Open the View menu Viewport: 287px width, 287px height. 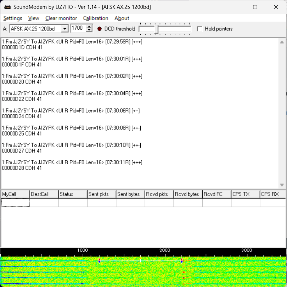coord(34,18)
